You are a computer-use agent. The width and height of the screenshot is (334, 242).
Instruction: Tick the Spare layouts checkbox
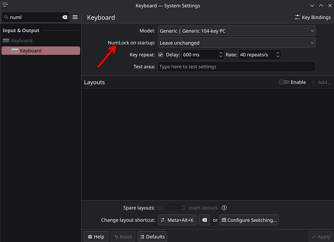pyautogui.click(x=161, y=208)
